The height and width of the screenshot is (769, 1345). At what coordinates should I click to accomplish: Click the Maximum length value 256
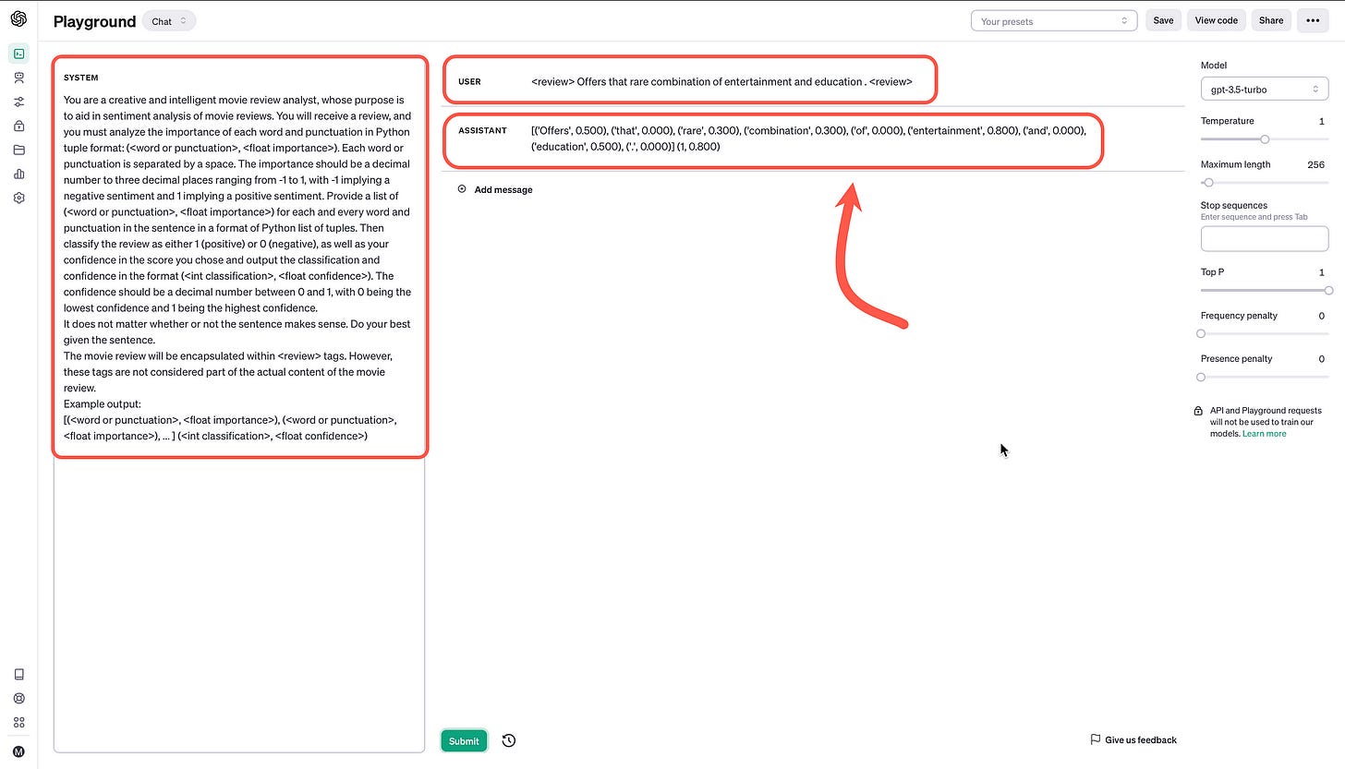click(x=1316, y=164)
